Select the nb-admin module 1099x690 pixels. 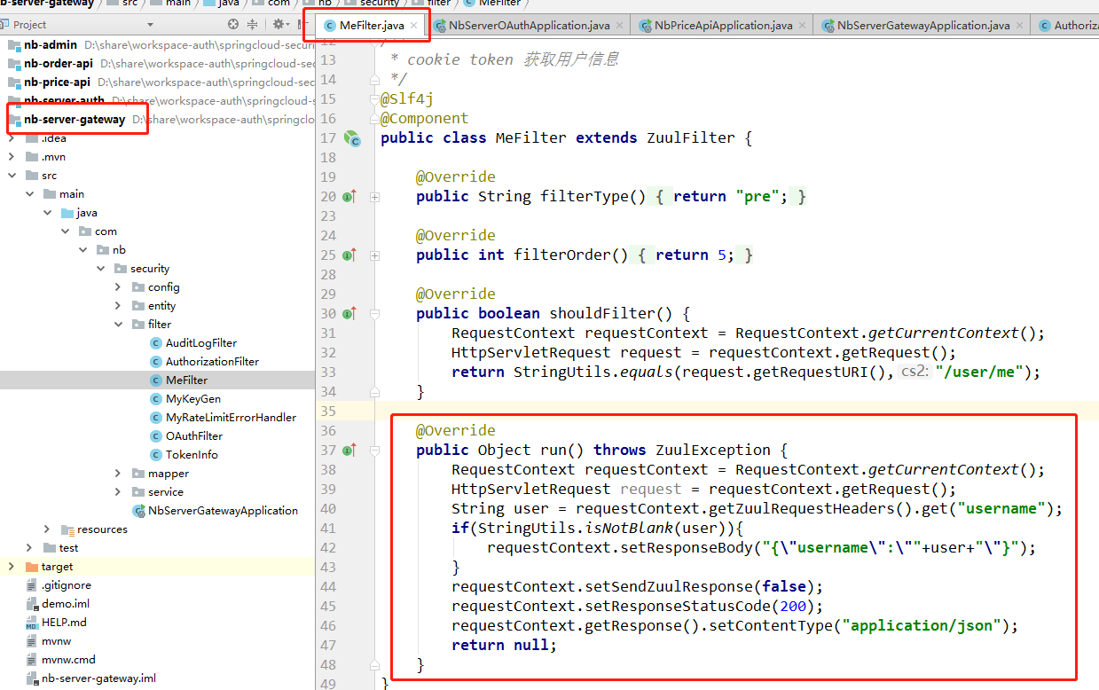(x=51, y=44)
